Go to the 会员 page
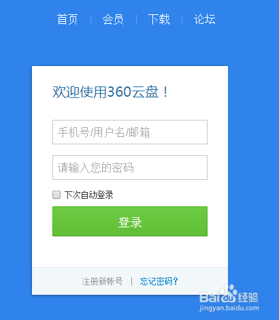 pyautogui.click(x=113, y=19)
